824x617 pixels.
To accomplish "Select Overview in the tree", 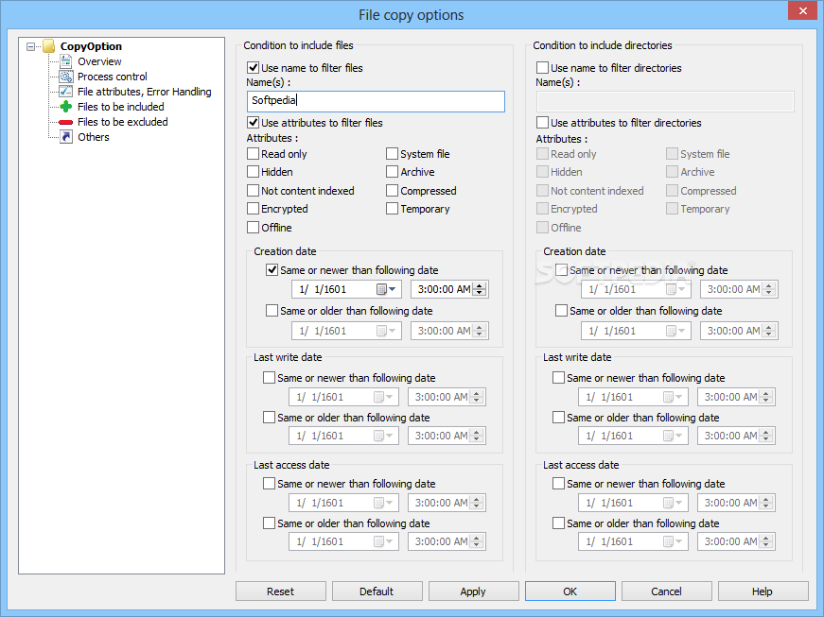I will point(99,61).
